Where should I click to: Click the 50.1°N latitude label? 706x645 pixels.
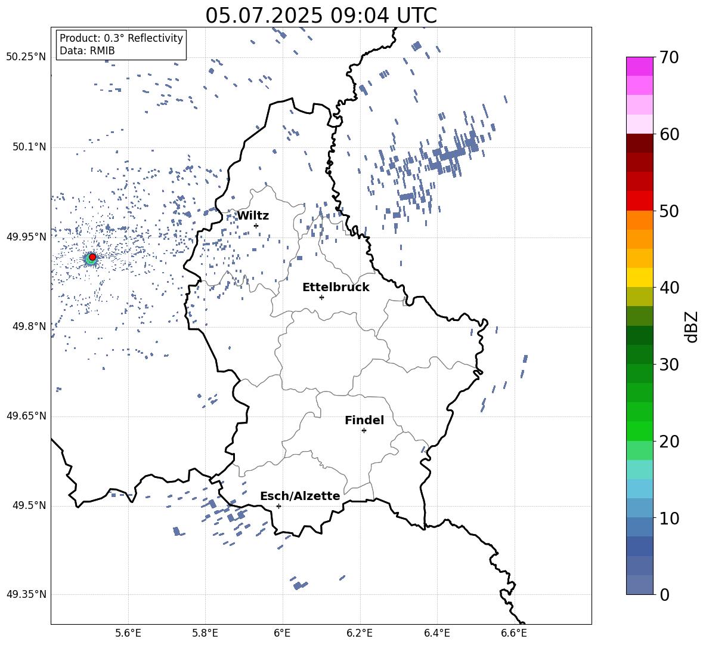click(29, 147)
